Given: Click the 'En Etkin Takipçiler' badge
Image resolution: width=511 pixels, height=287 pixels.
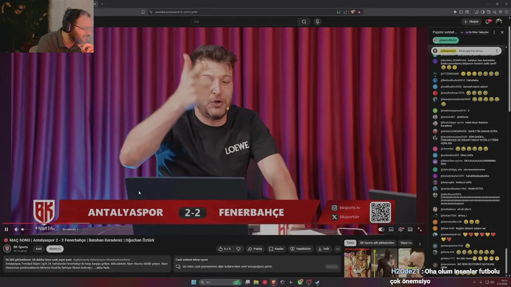Looking at the screenshot, I should tap(477, 32).
